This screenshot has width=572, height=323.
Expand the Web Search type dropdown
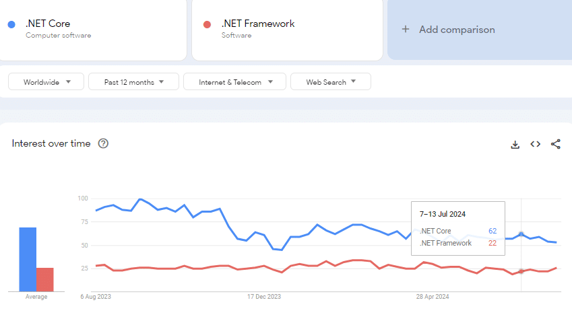tap(330, 82)
